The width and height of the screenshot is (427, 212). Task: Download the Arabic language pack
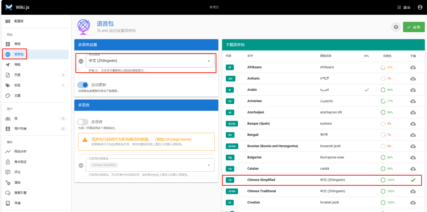pos(413,90)
